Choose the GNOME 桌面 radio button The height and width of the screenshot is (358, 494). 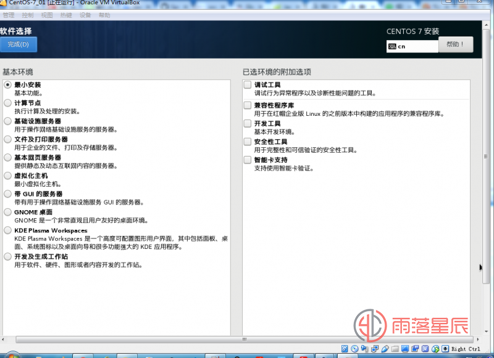8,212
